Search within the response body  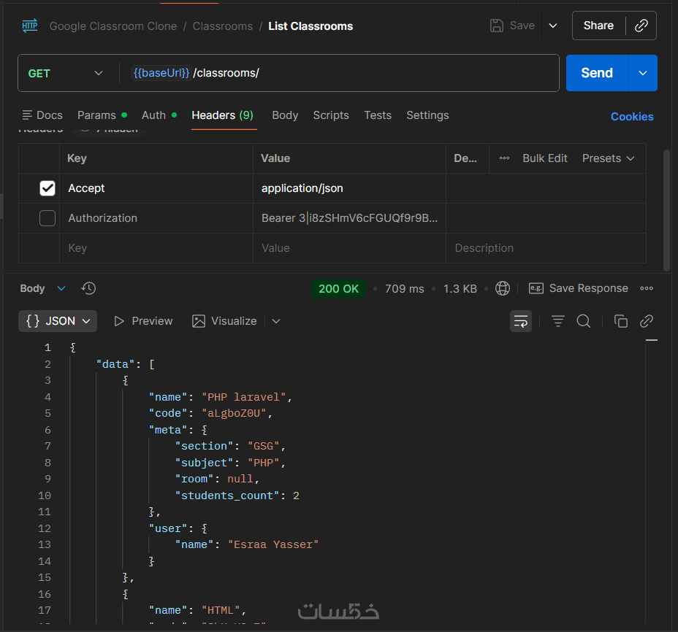[x=583, y=321]
